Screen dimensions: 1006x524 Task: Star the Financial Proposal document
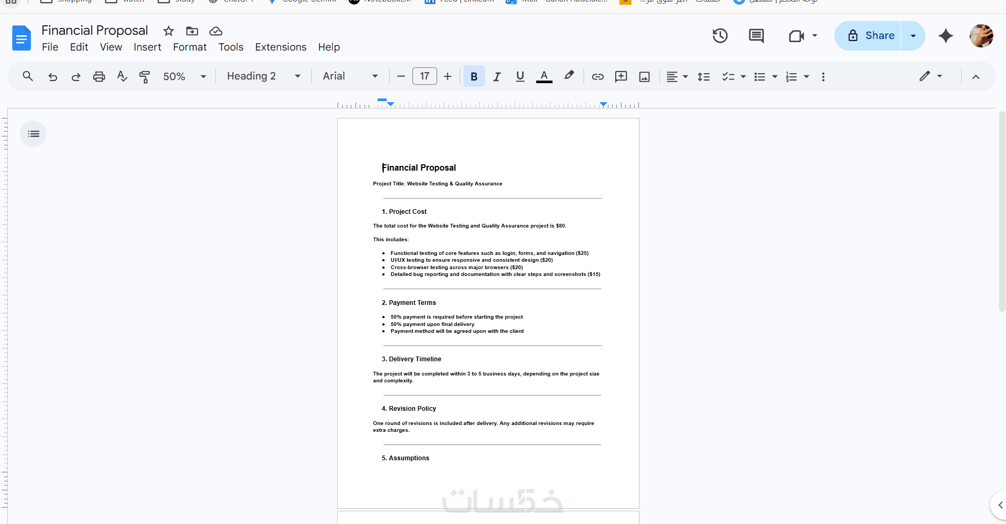169,31
